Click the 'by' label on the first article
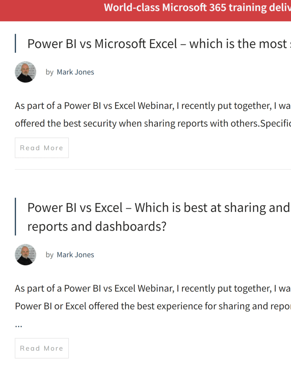 coord(50,72)
